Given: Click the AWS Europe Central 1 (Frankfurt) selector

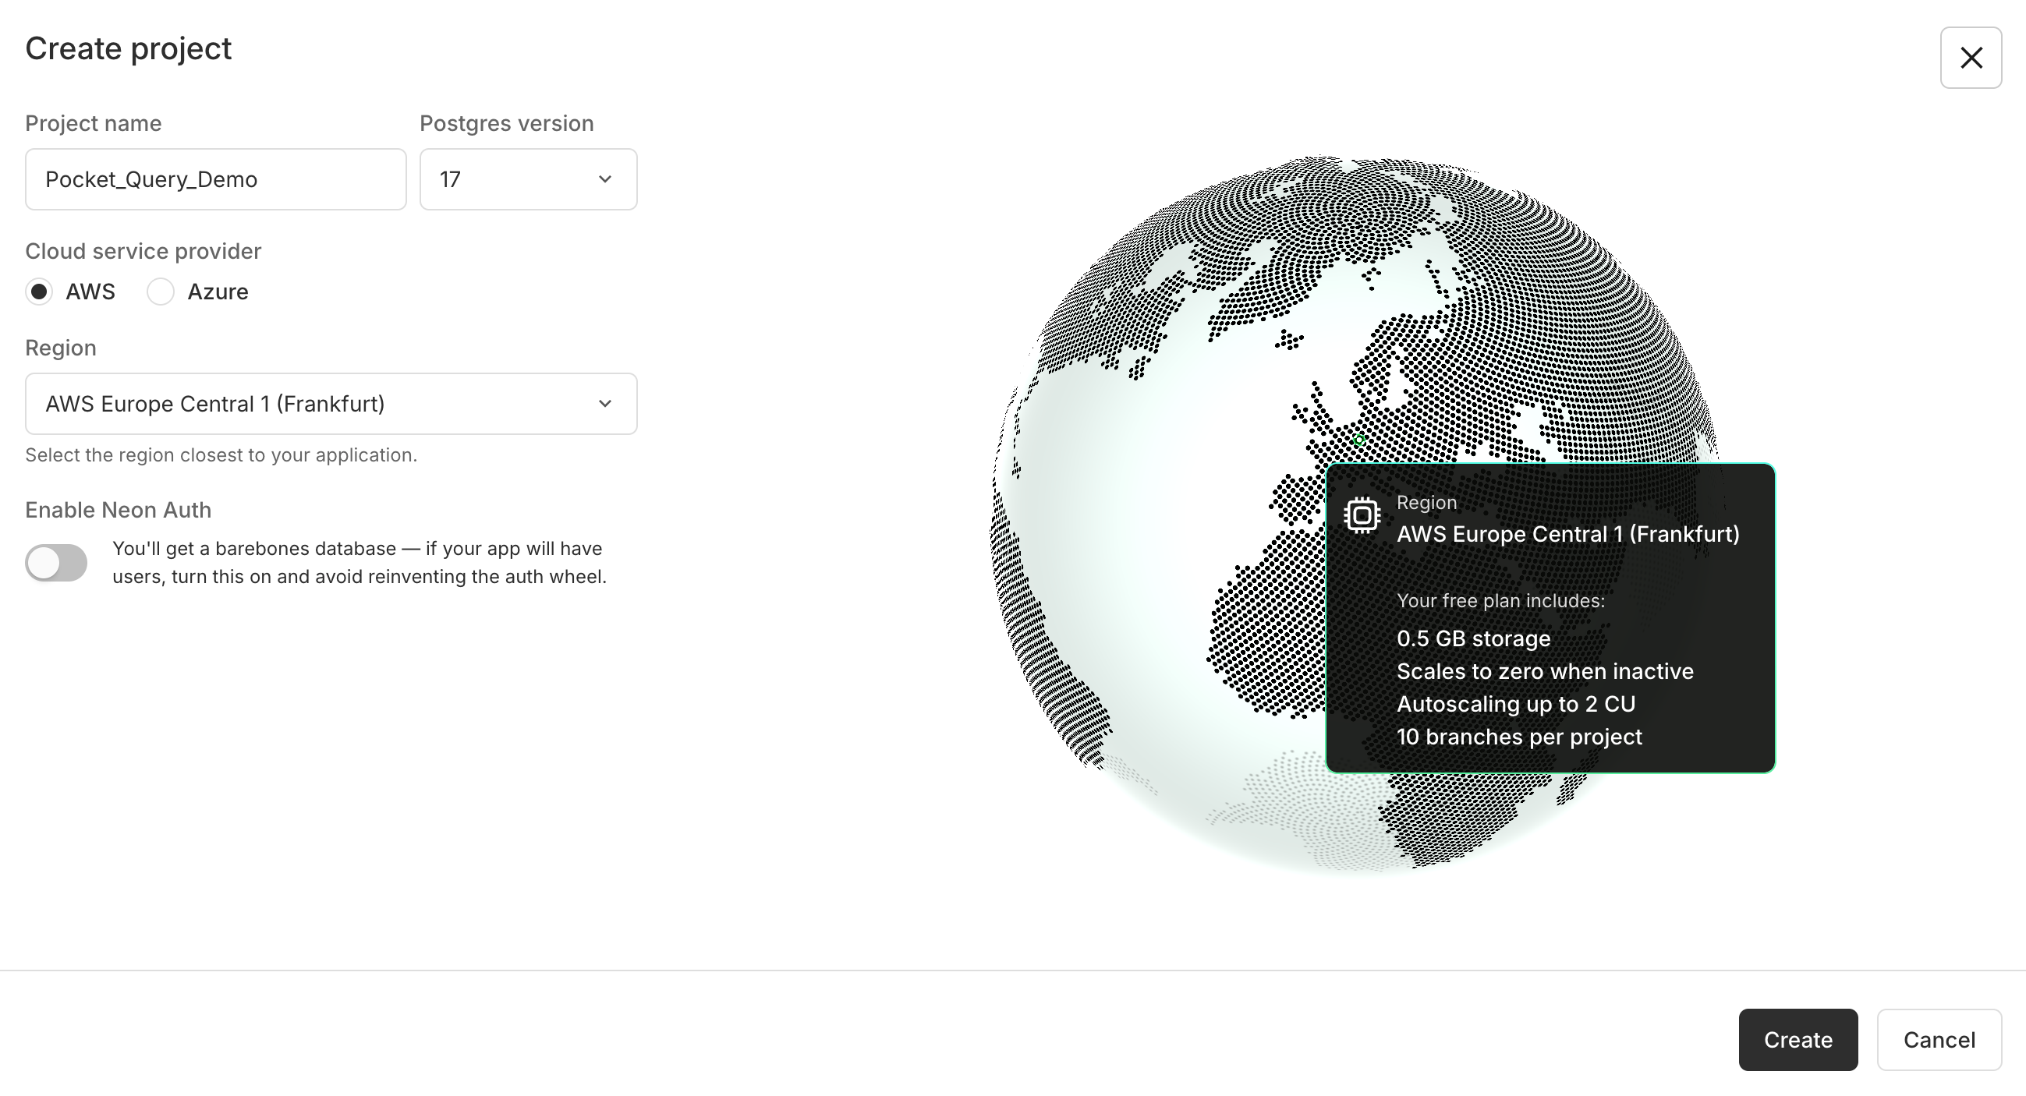Looking at the screenshot, I should [x=331, y=403].
